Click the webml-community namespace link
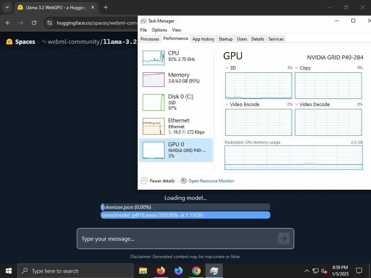The width and height of the screenshot is (371, 278). [x=74, y=42]
